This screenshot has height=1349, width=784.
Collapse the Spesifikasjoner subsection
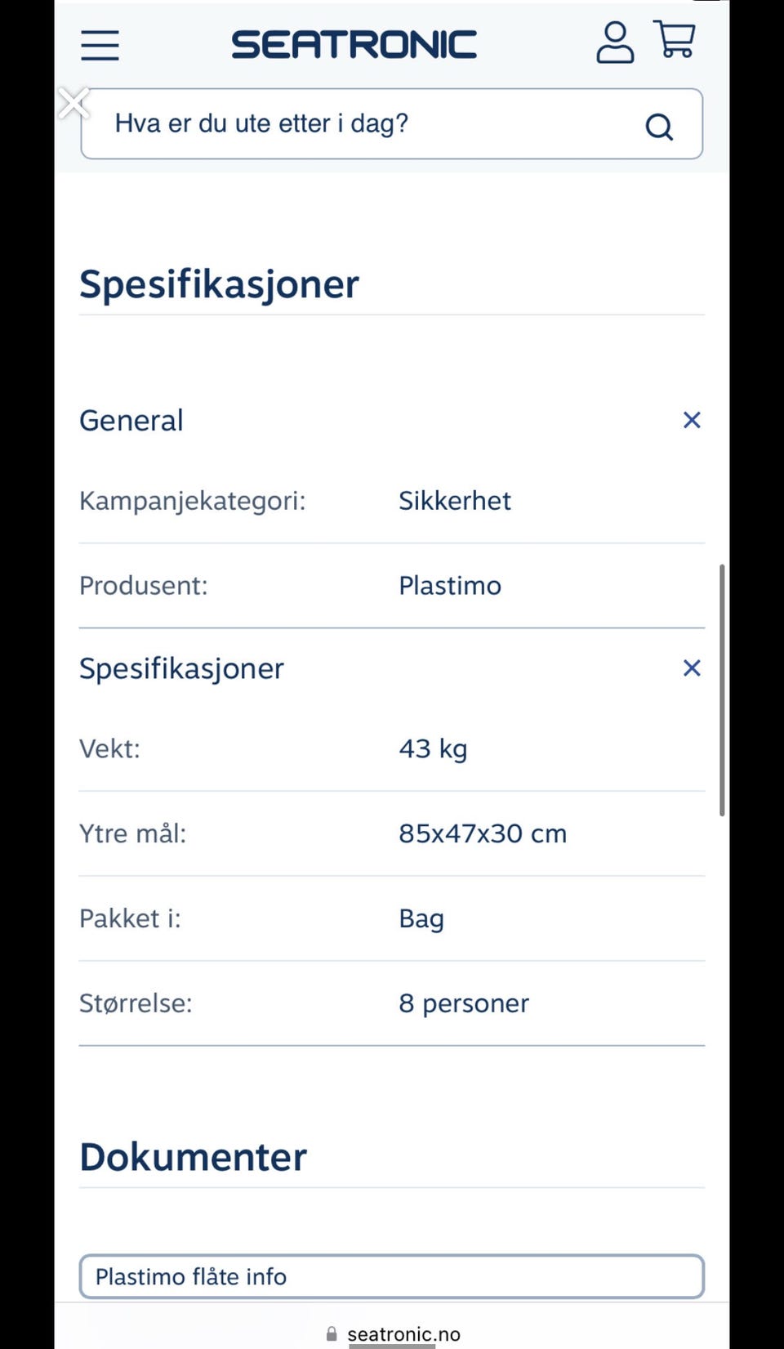(x=692, y=668)
